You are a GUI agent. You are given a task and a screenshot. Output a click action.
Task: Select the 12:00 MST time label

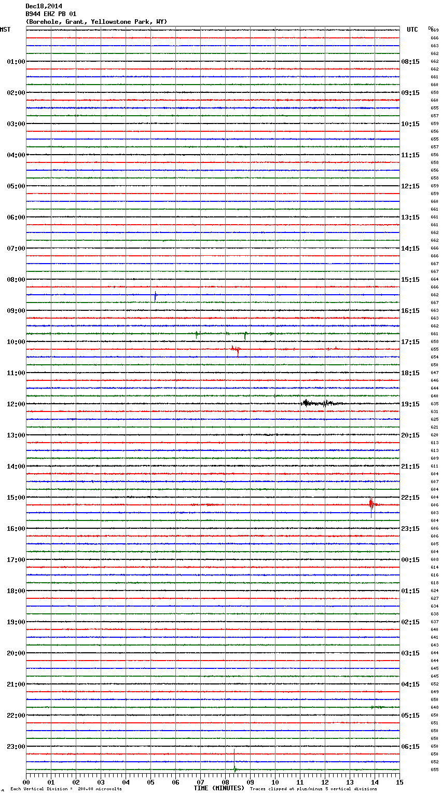click(16, 404)
